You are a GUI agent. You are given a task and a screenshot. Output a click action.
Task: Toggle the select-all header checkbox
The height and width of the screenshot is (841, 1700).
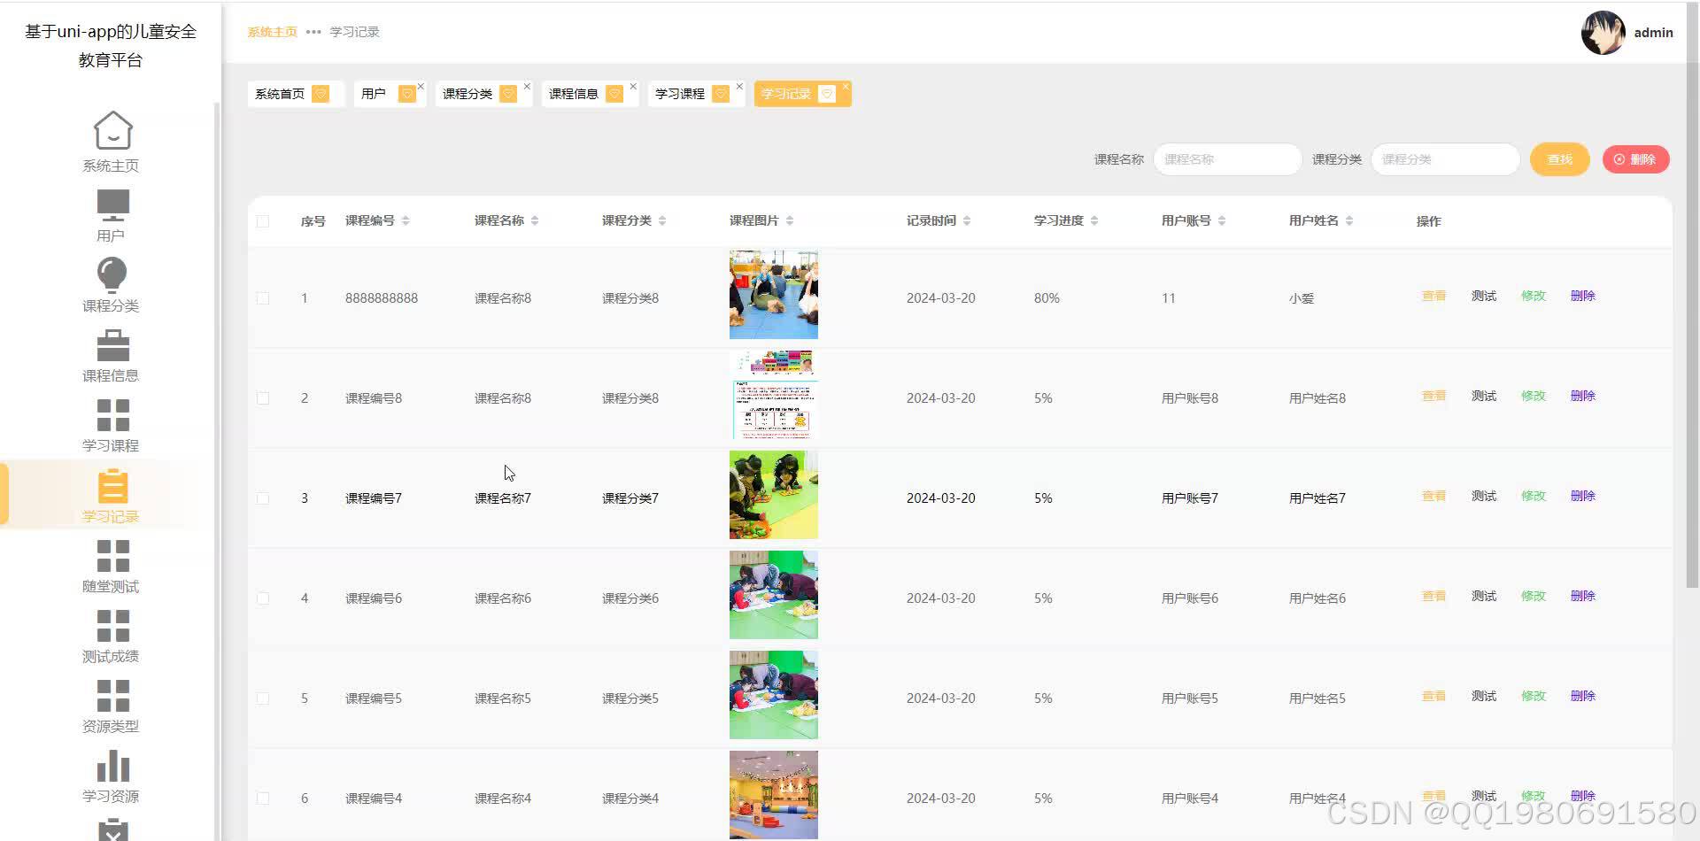tap(263, 221)
